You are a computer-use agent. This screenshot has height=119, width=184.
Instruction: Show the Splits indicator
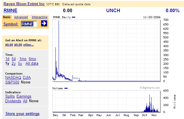(10, 96)
